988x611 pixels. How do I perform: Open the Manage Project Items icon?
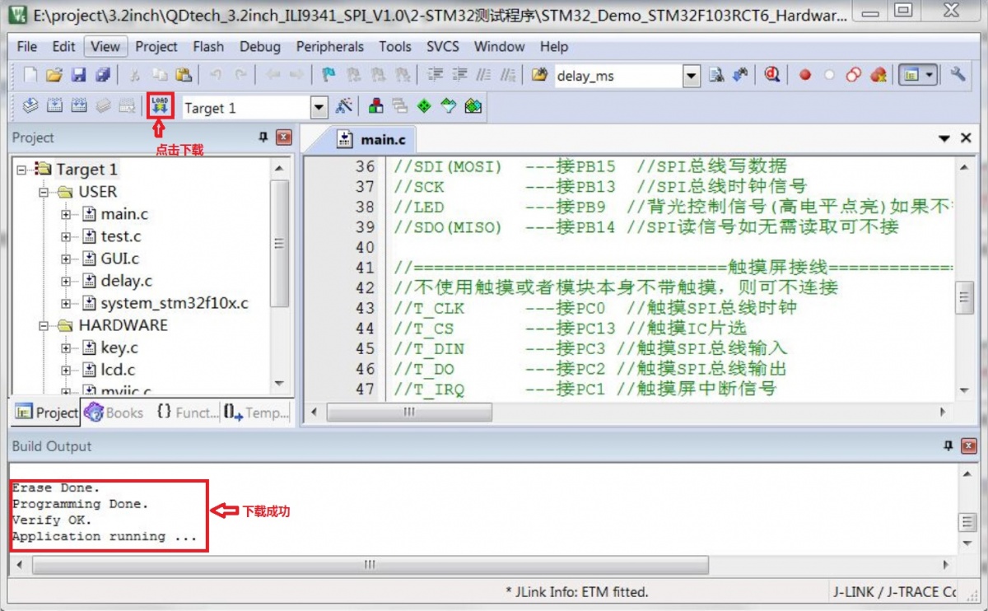[x=375, y=107]
